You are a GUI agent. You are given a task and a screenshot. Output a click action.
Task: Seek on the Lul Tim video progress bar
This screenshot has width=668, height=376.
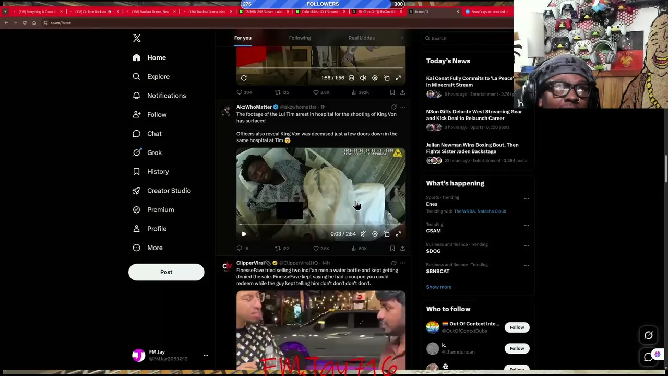321,225
